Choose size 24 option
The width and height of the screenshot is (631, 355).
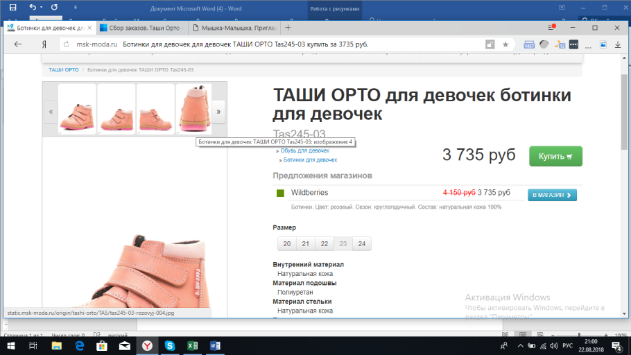point(361,243)
